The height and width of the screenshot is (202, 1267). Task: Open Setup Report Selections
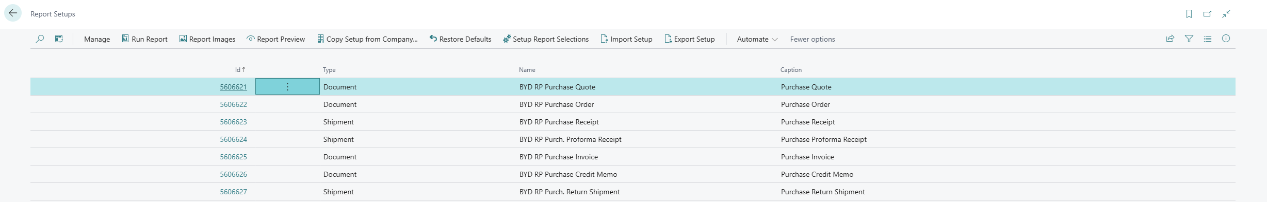click(546, 39)
